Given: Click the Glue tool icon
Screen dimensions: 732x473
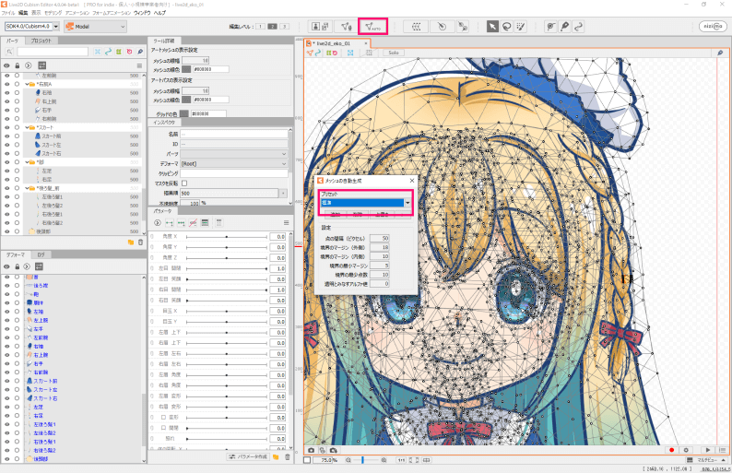Looking at the screenshot, I should pyautogui.click(x=463, y=27).
